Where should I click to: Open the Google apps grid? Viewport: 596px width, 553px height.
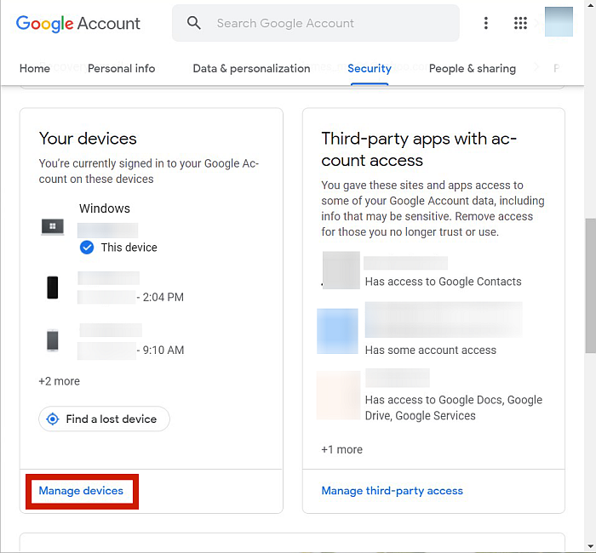(520, 23)
